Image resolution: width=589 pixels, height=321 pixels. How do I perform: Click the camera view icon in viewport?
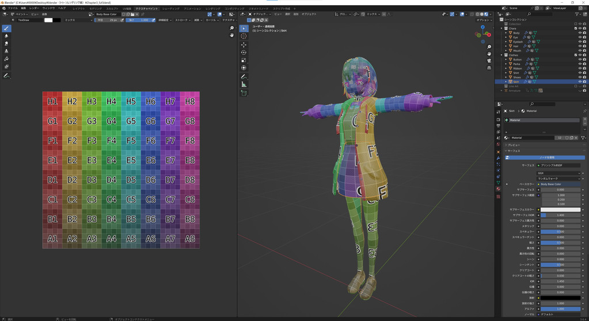pyautogui.click(x=489, y=60)
